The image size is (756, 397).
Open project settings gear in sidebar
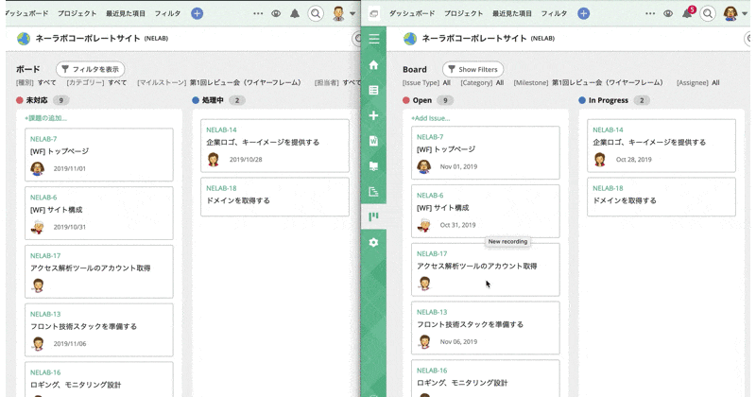(x=374, y=243)
